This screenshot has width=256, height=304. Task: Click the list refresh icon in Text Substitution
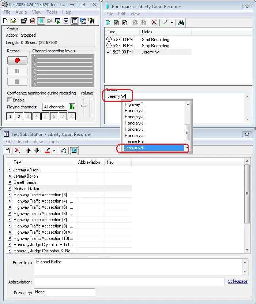pos(63,151)
